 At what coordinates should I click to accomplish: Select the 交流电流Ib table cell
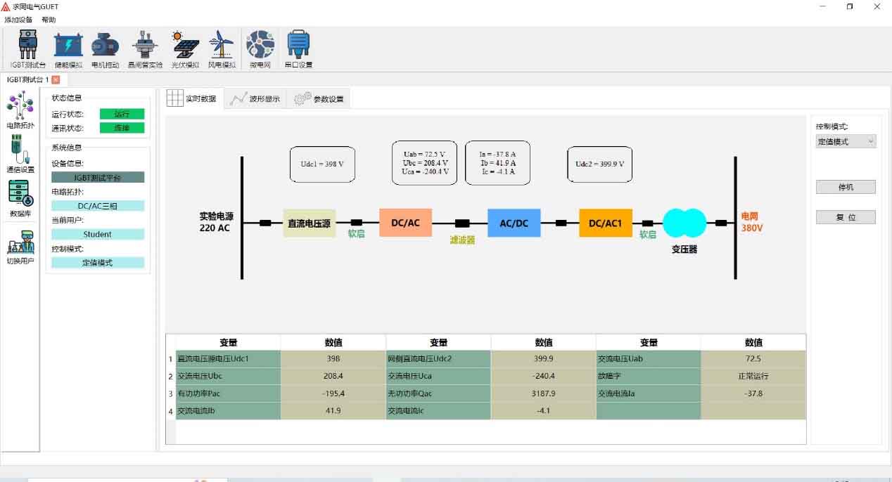coord(228,410)
